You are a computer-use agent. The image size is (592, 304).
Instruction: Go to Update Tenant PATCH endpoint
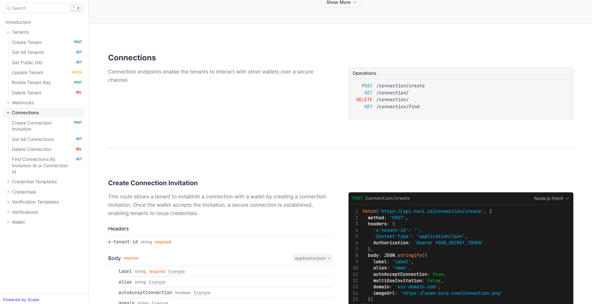click(28, 73)
